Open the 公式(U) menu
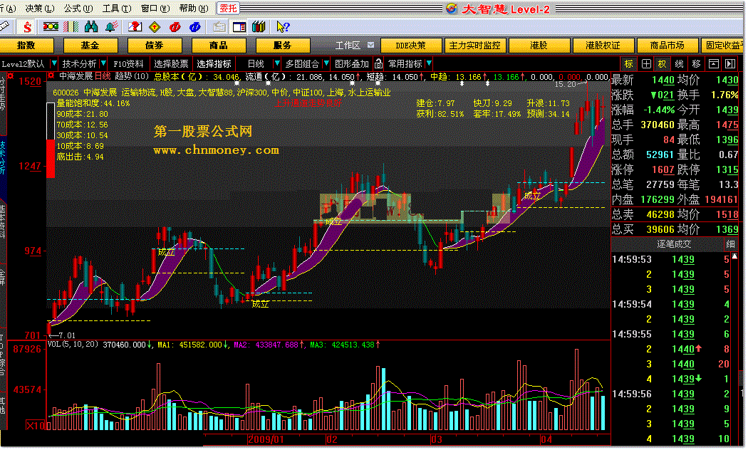748x450 pixels. tap(78, 9)
